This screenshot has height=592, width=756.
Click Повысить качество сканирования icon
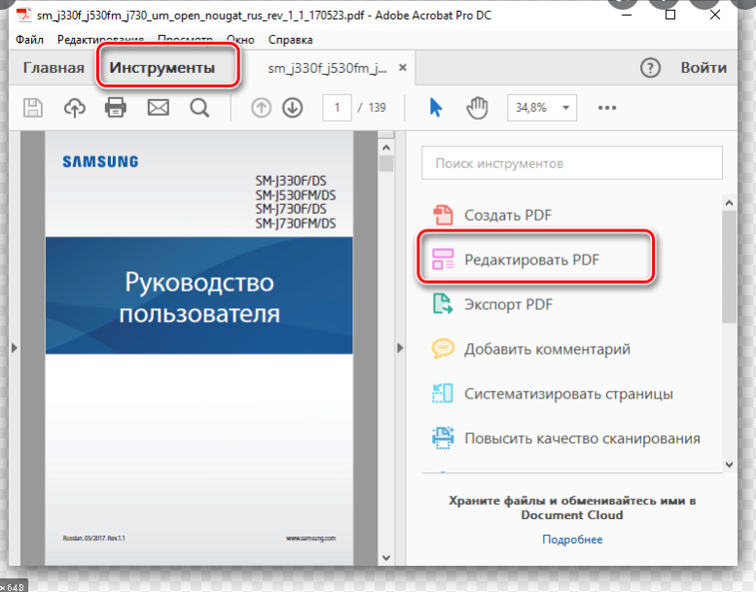(x=443, y=437)
